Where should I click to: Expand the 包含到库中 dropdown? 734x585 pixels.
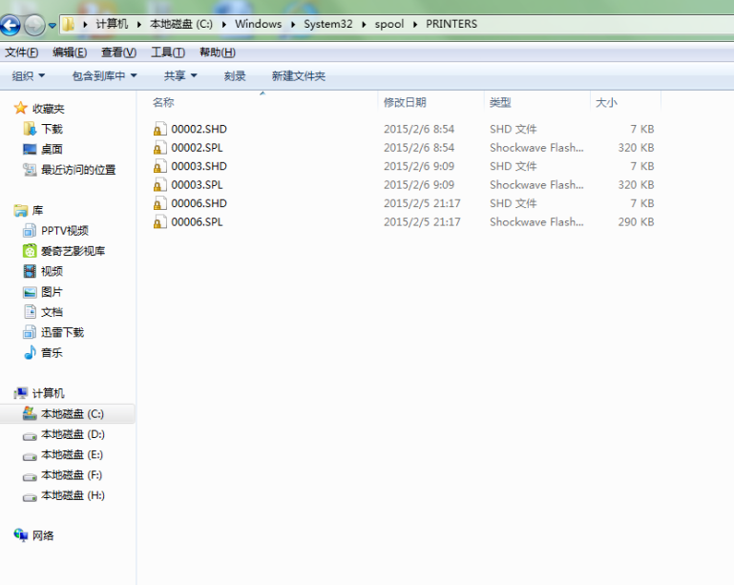tap(104, 75)
